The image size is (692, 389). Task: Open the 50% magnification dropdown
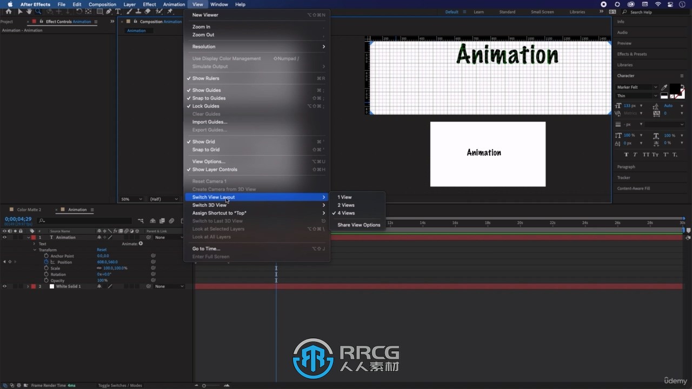(x=131, y=199)
